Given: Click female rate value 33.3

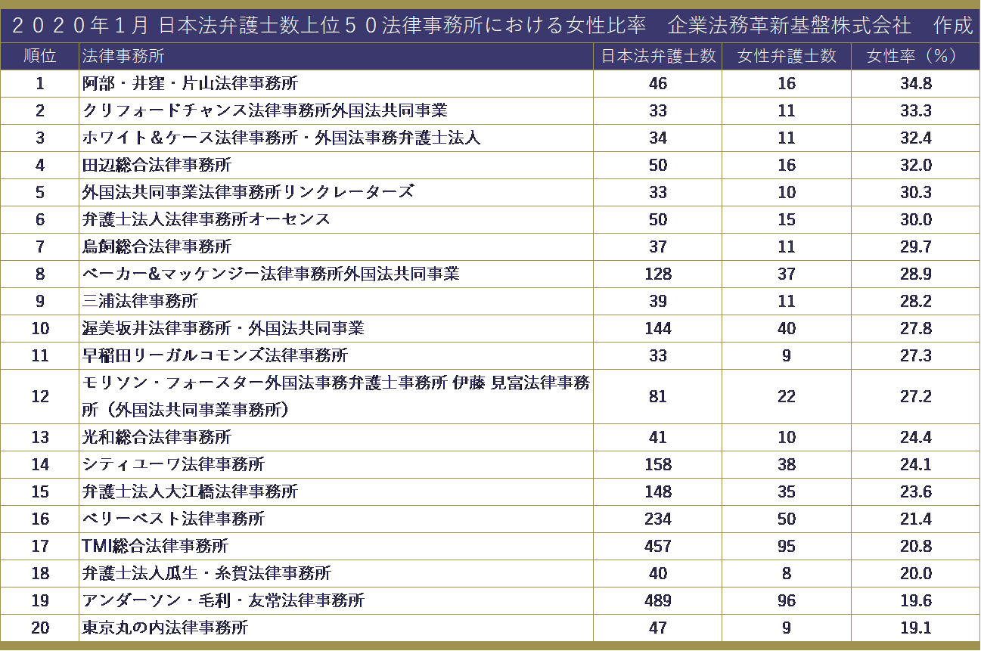Looking at the screenshot, I should (916, 111).
